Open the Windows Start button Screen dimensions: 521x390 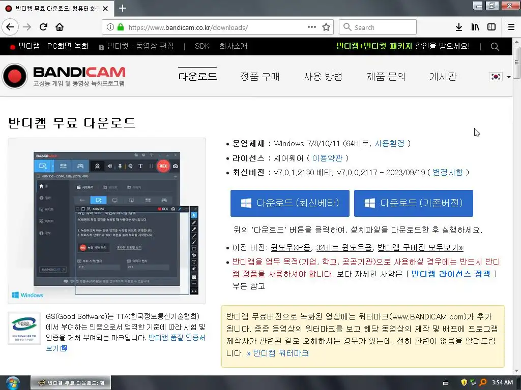point(12,383)
